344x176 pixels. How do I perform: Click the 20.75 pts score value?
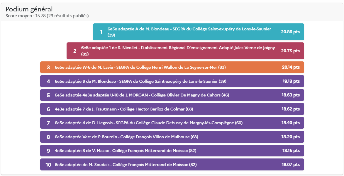pyautogui.click(x=290, y=51)
